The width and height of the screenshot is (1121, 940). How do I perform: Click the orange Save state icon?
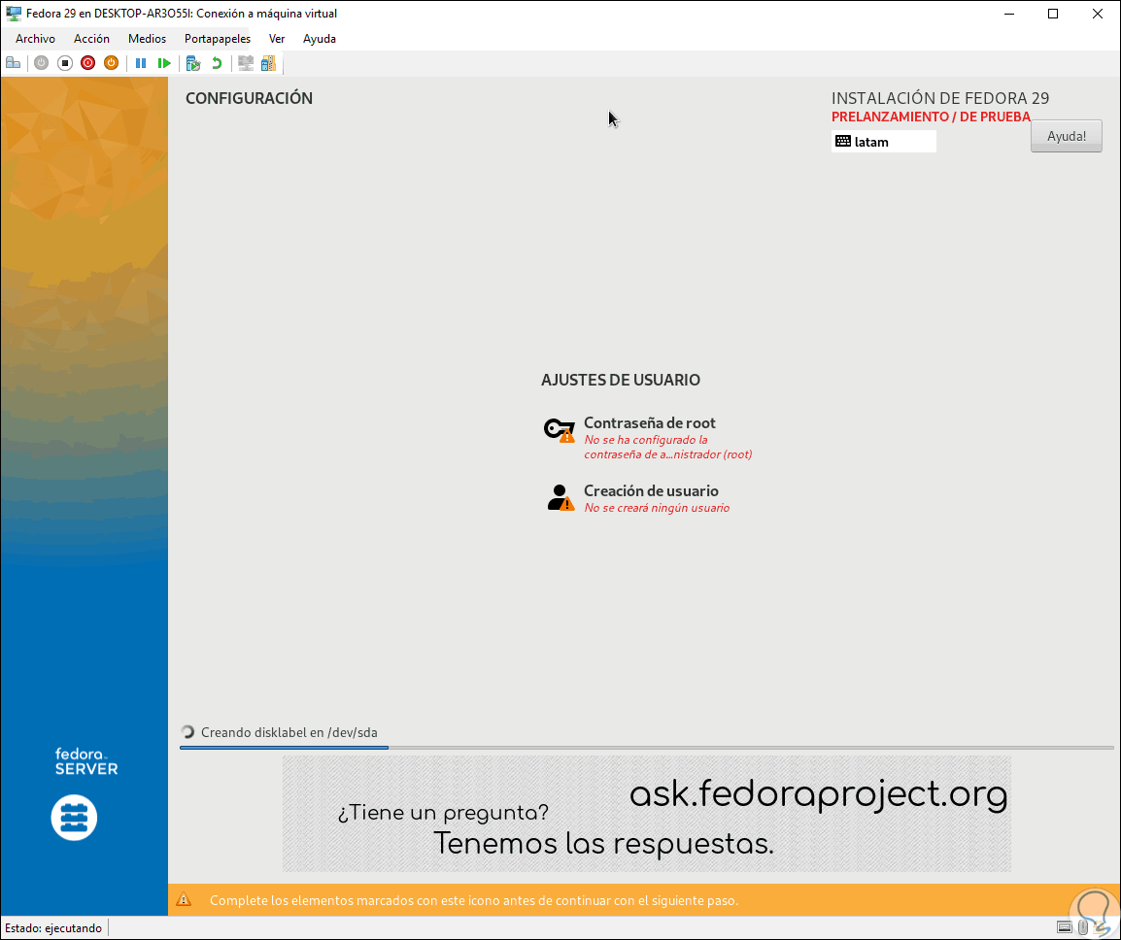(111, 63)
